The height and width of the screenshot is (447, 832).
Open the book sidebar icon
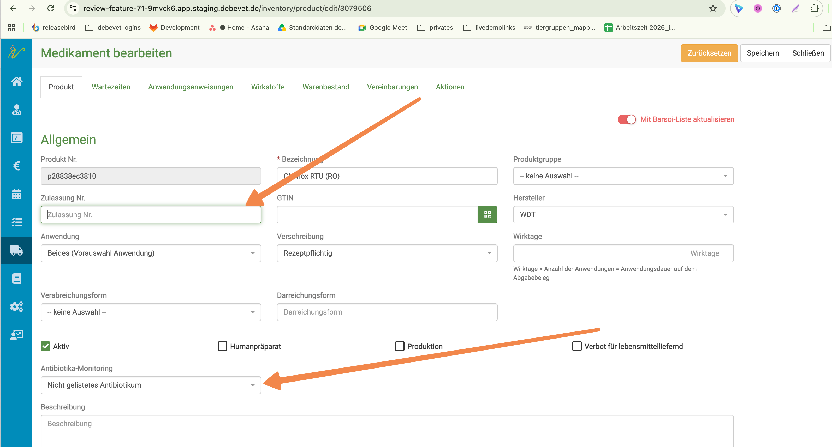point(16,278)
